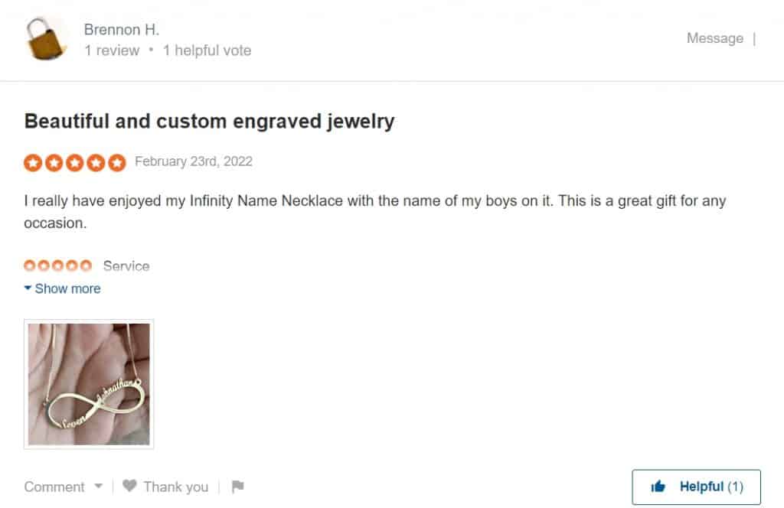
Task: Open the Comment option
Action: pos(54,487)
